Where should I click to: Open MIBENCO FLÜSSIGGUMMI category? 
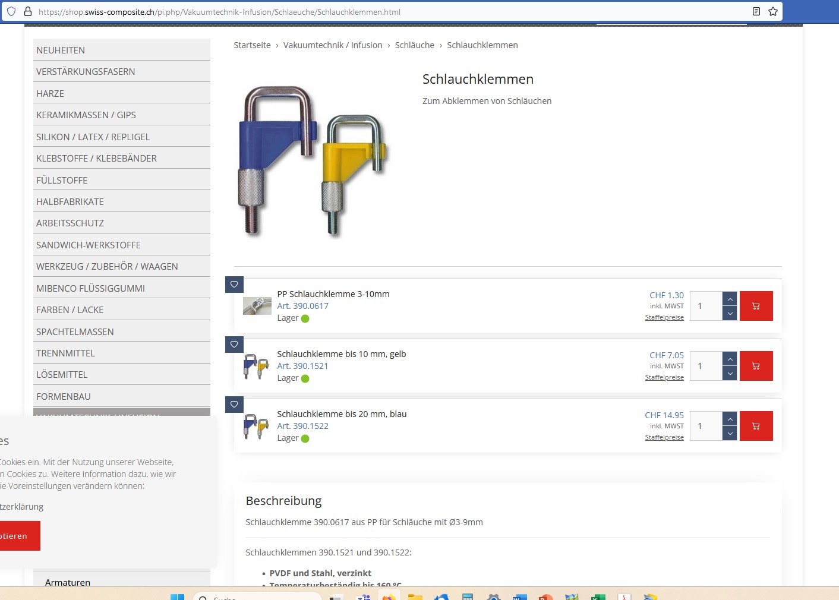(122, 288)
